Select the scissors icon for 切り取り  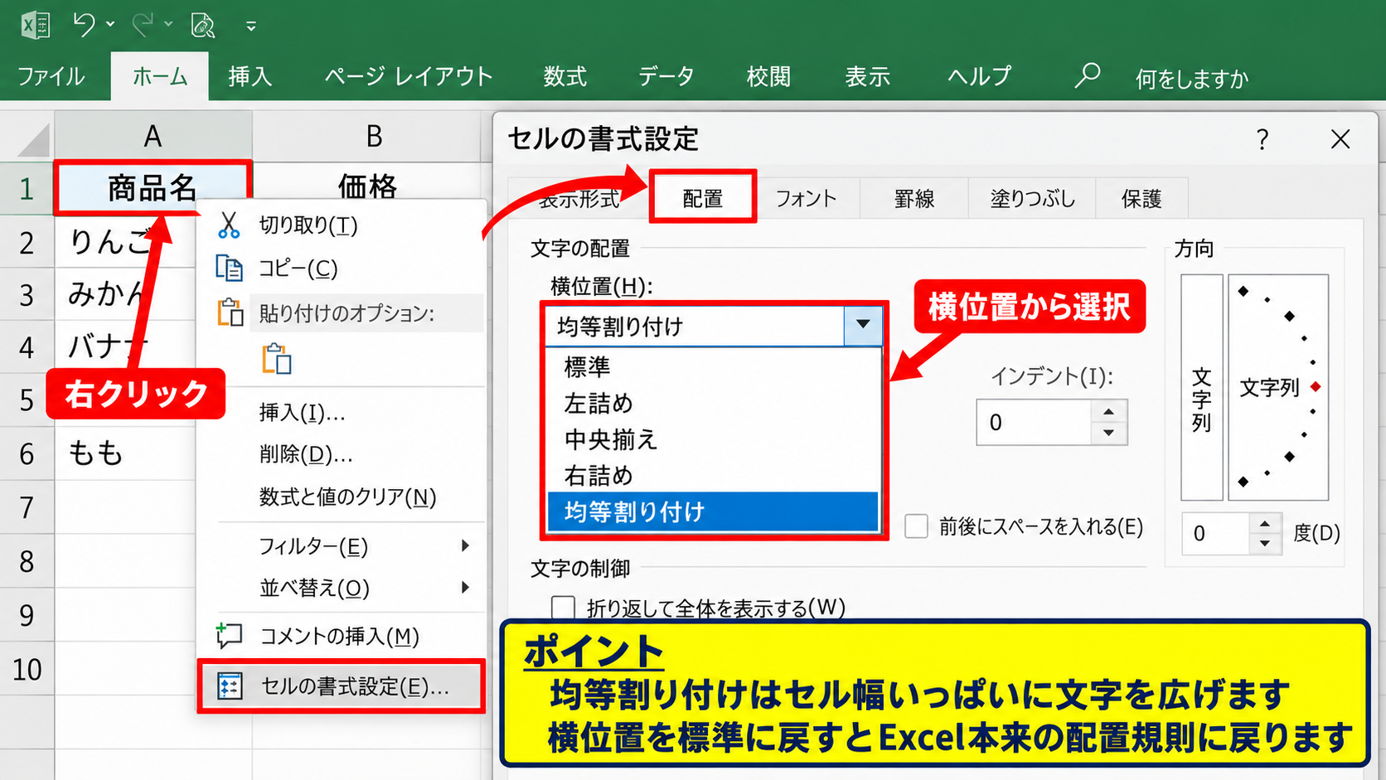[229, 225]
